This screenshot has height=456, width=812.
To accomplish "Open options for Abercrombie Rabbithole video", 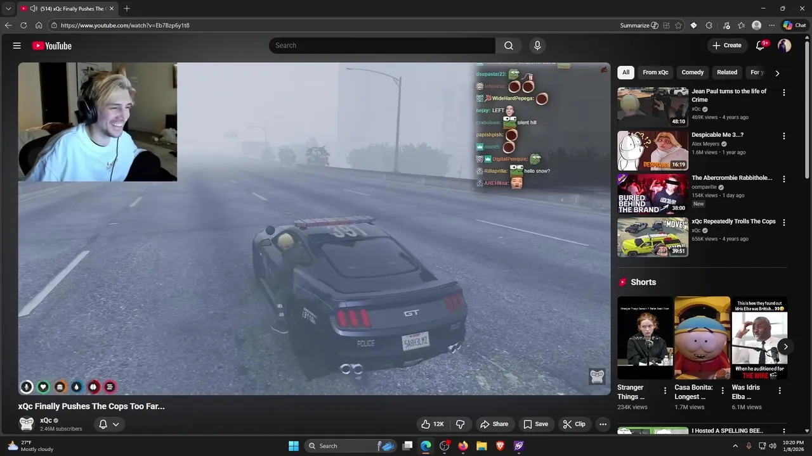I will tap(784, 179).
